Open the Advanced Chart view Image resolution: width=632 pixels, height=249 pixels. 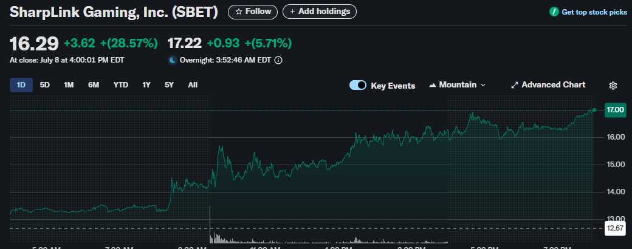(x=548, y=85)
